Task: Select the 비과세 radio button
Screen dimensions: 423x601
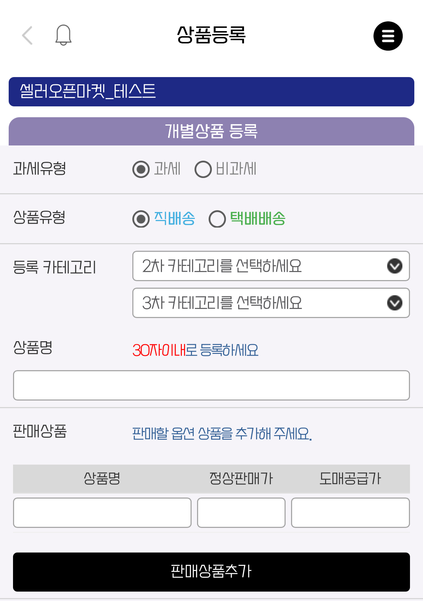Action: [203, 169]
